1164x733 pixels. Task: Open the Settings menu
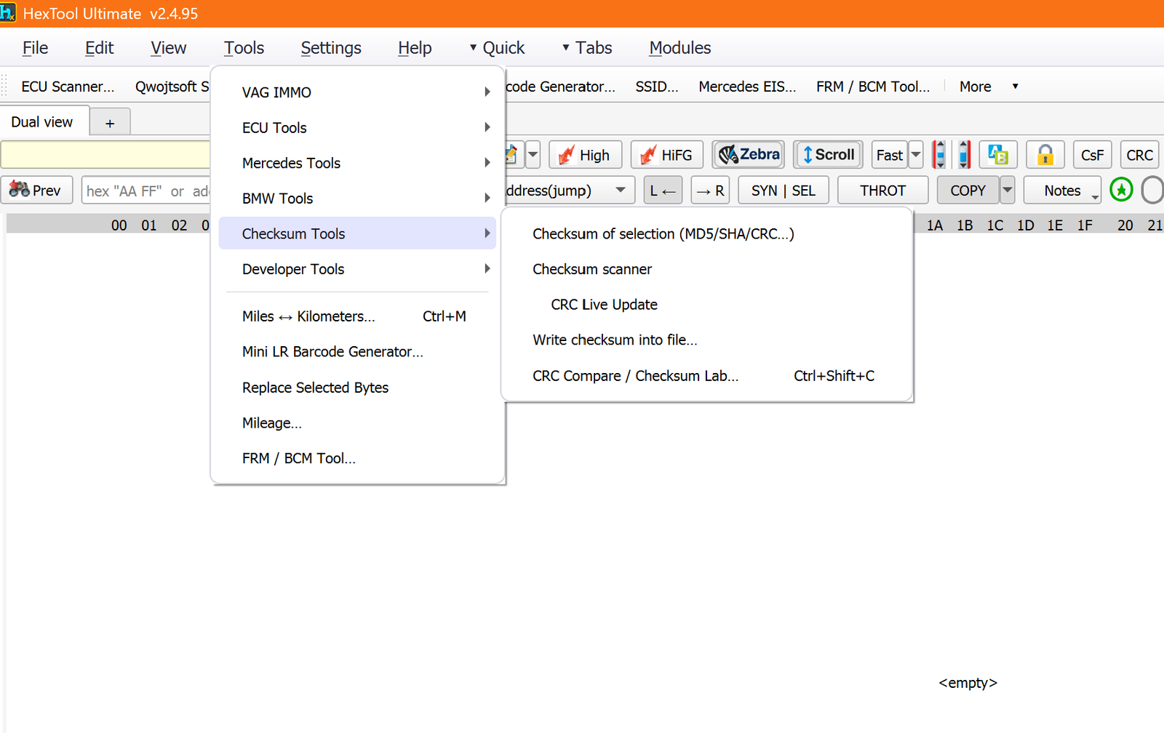pos(331,48)
